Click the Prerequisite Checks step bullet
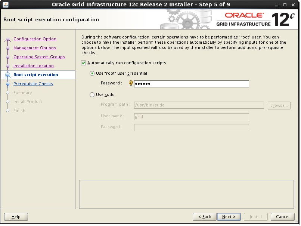 7,84
